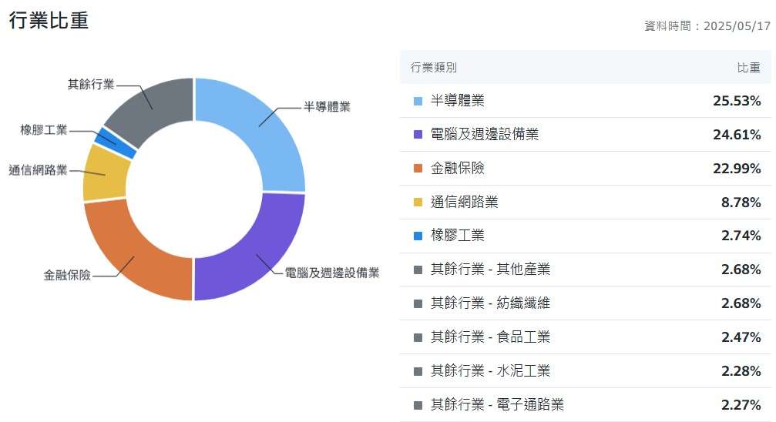Select the purple 電腦及週邊設備業 donut slice

[x=250, y=254]
